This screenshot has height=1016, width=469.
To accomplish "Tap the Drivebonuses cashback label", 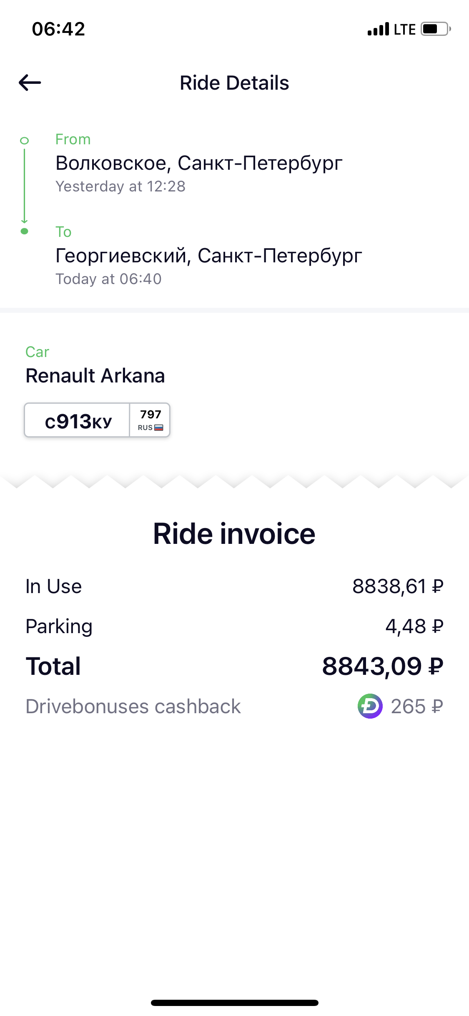I will pos(133,707).
